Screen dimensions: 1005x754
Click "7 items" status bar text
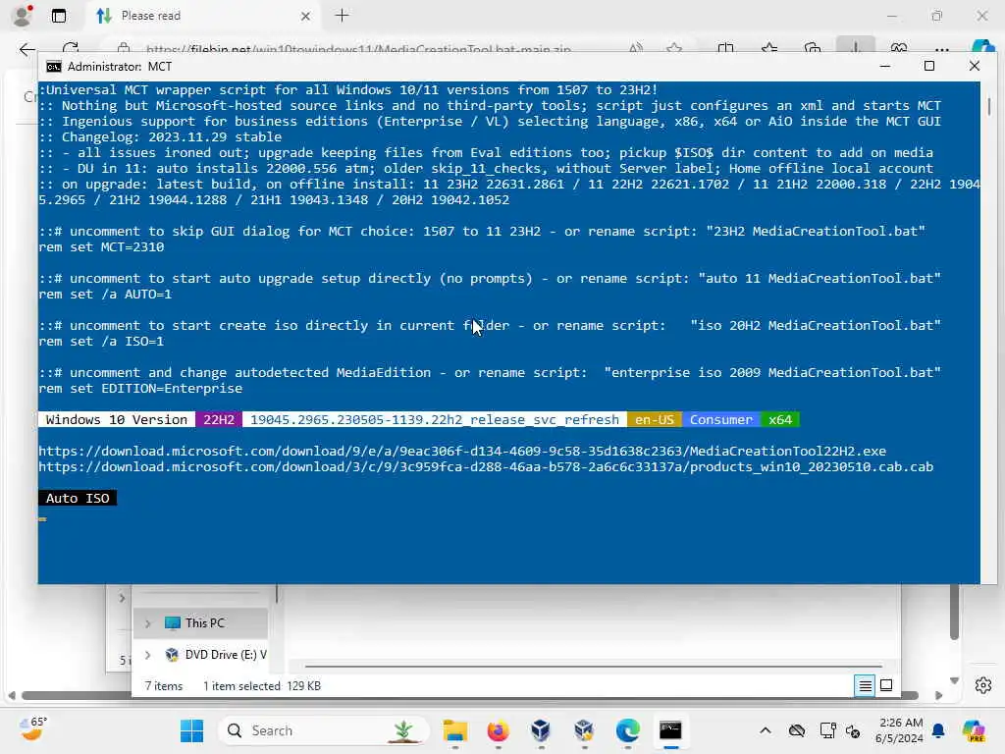click(x=164, y=686)
